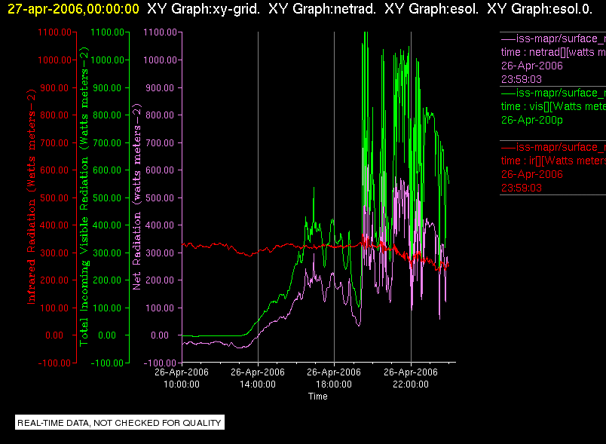
Task: Click the pink 500.00 net radiation axis value
Action: 160,198
